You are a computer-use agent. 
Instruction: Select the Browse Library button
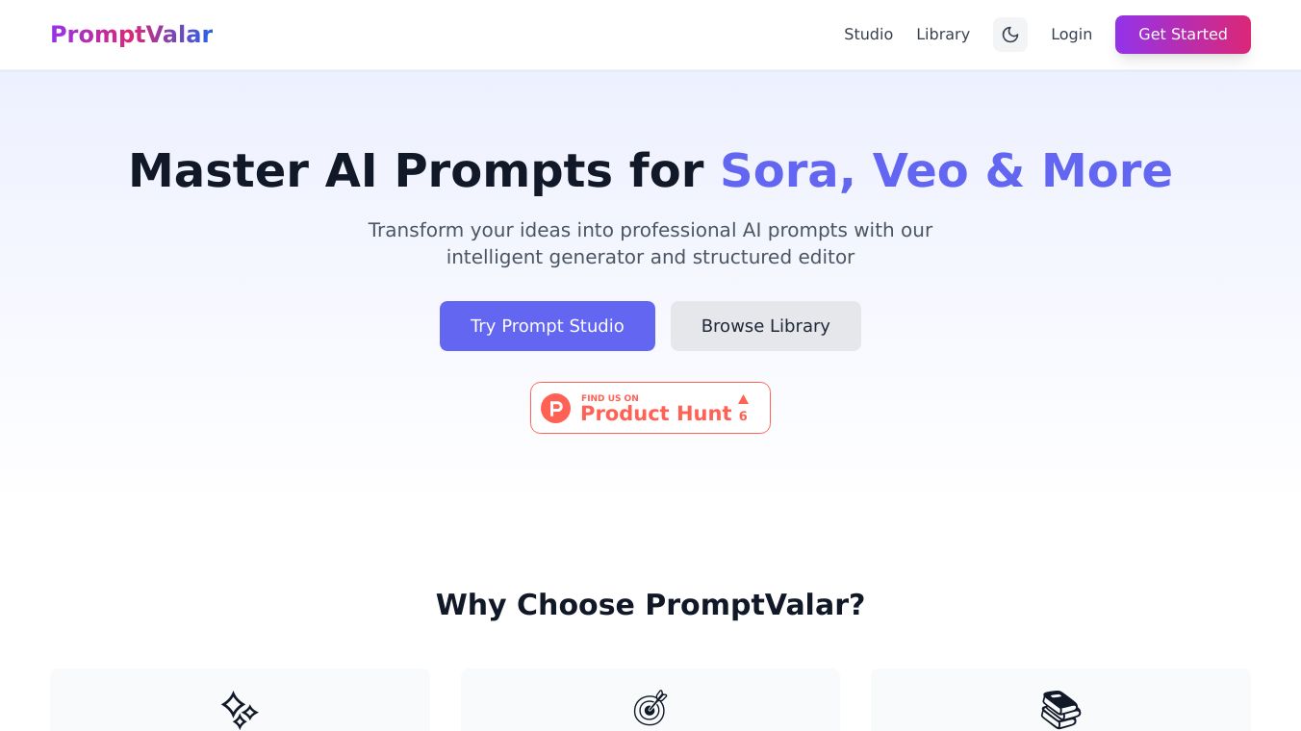[765, 326]
